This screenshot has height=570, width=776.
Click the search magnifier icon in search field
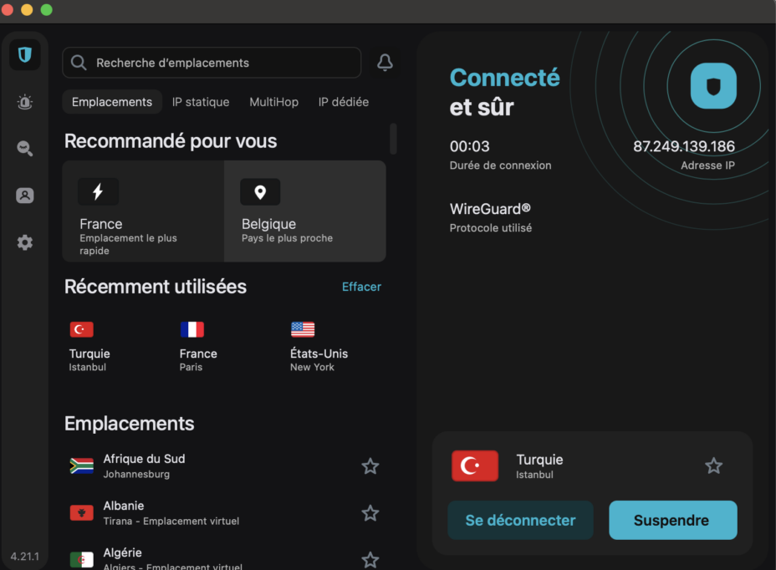tap(79, 63)
